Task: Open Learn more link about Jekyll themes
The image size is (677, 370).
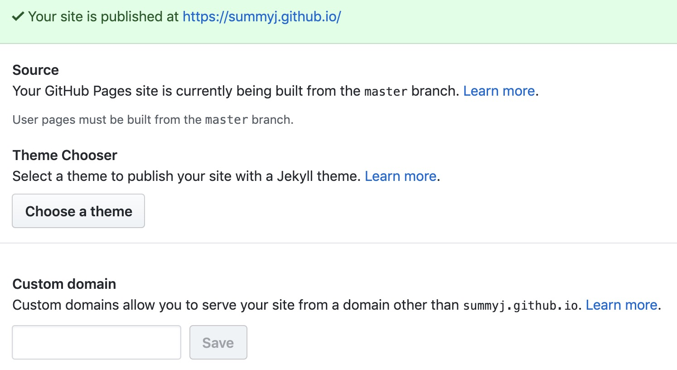Action: [x=400, y=176]
